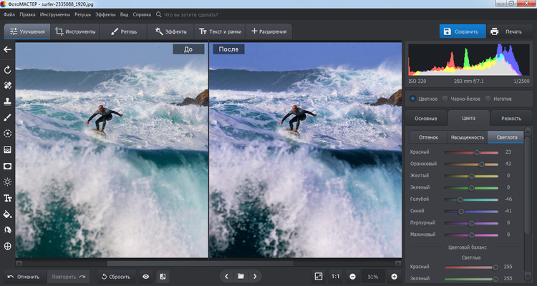Click the zoom in plus button
The height and width of the screenshot is (286, 537).
394,276
